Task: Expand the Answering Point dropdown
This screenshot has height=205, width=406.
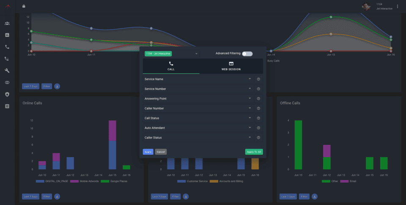Action: click(x=198, y=99)
